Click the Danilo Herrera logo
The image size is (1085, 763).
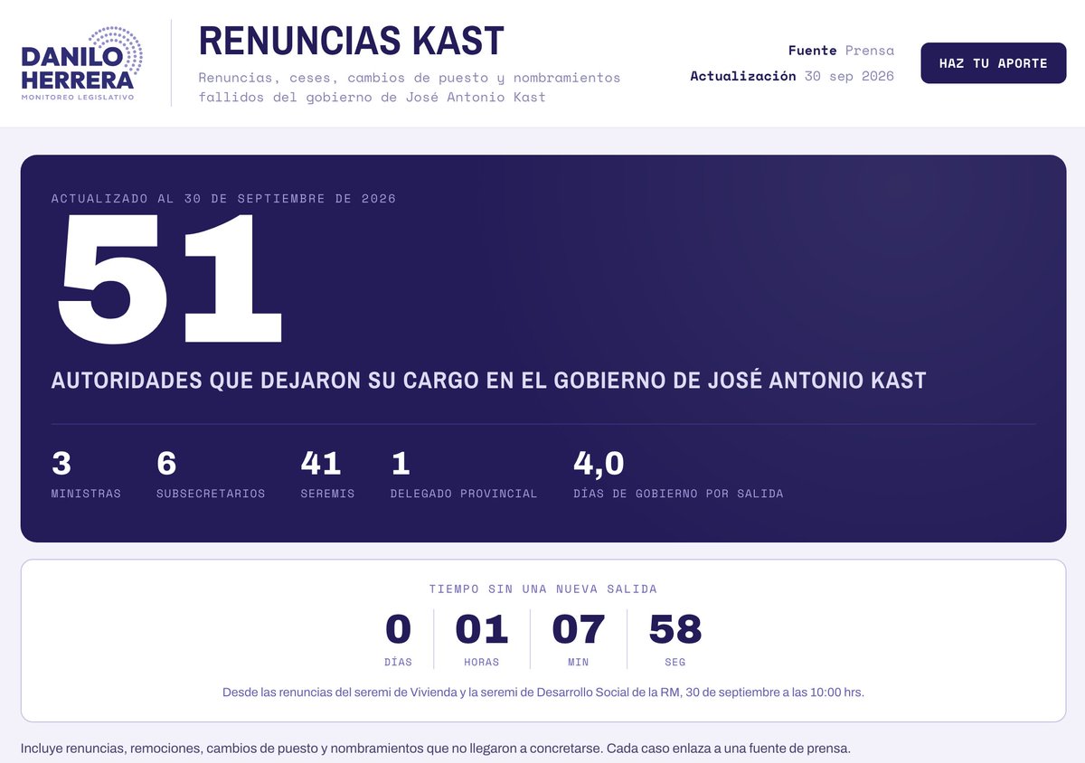click(x=81, y=63)
